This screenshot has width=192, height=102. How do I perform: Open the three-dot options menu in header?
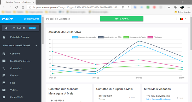tap(177, 19)
